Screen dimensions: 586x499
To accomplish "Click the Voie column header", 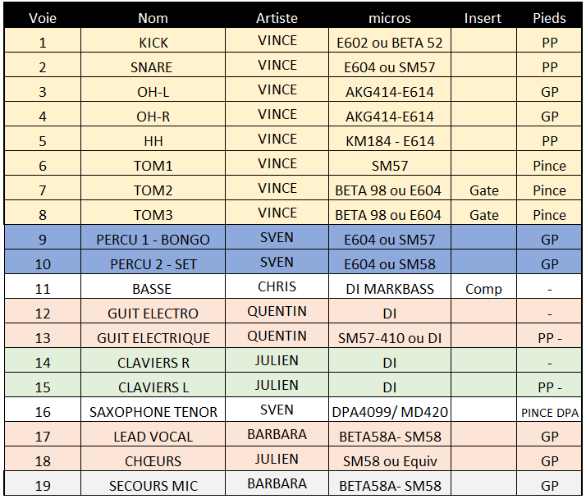I will click(x=43, y=17).
